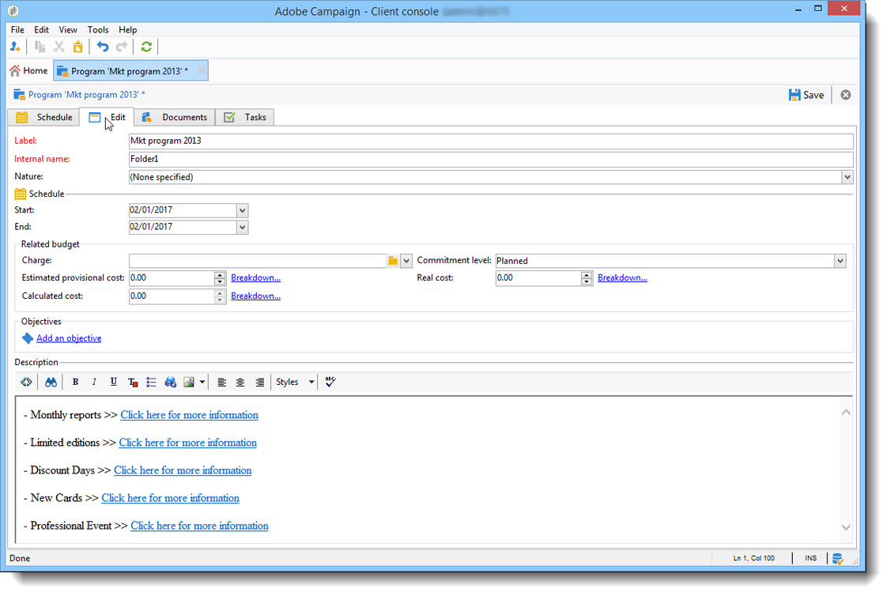Image resolution: width=890 pixels, height=596 pixels.
Task: Align description text left
Action: [x=222, y=382]
